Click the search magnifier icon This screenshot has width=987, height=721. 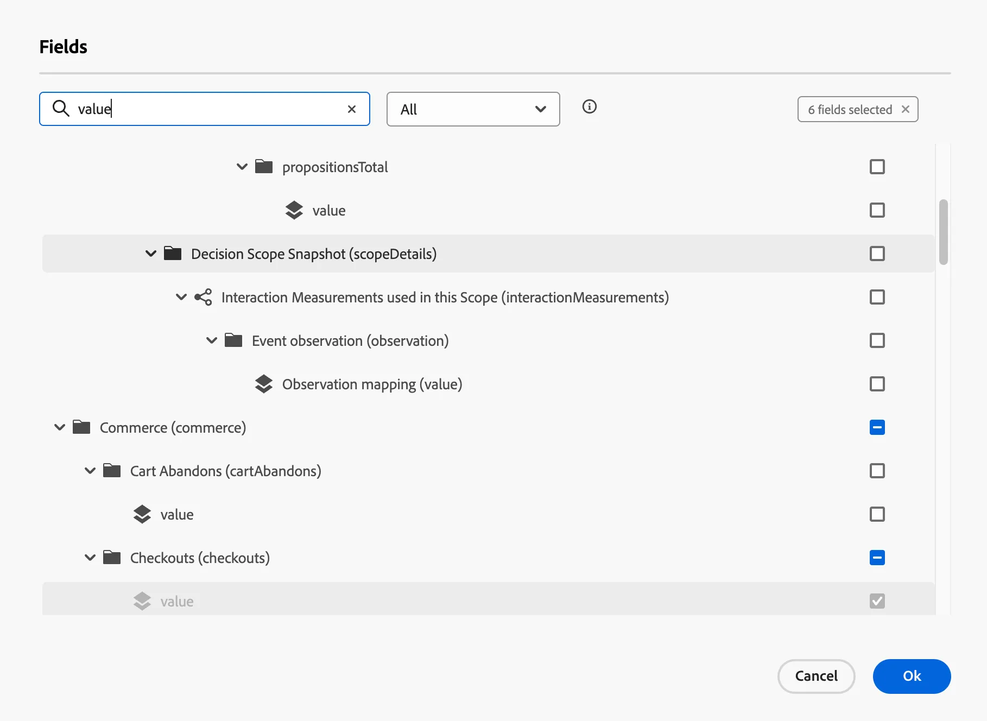(61, 109)
